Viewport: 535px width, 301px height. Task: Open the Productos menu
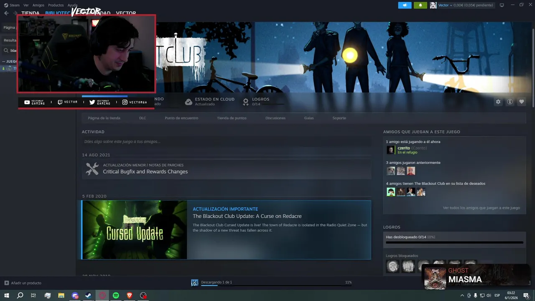[56, 5]
